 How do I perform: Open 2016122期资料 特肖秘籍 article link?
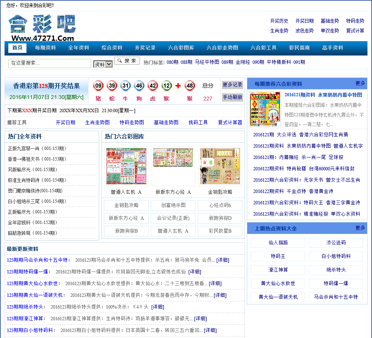(x=304, y=169)
